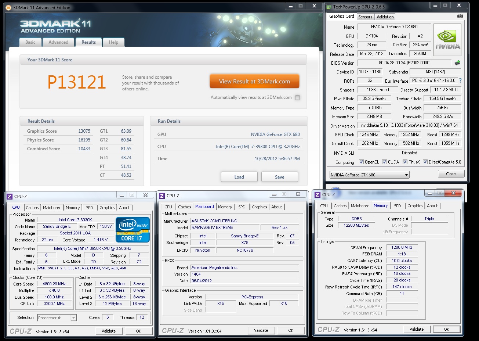Click the DRAM Frequency value 1200.0 MHz
Screen dimensions: 479x341
tap(402, 248)
